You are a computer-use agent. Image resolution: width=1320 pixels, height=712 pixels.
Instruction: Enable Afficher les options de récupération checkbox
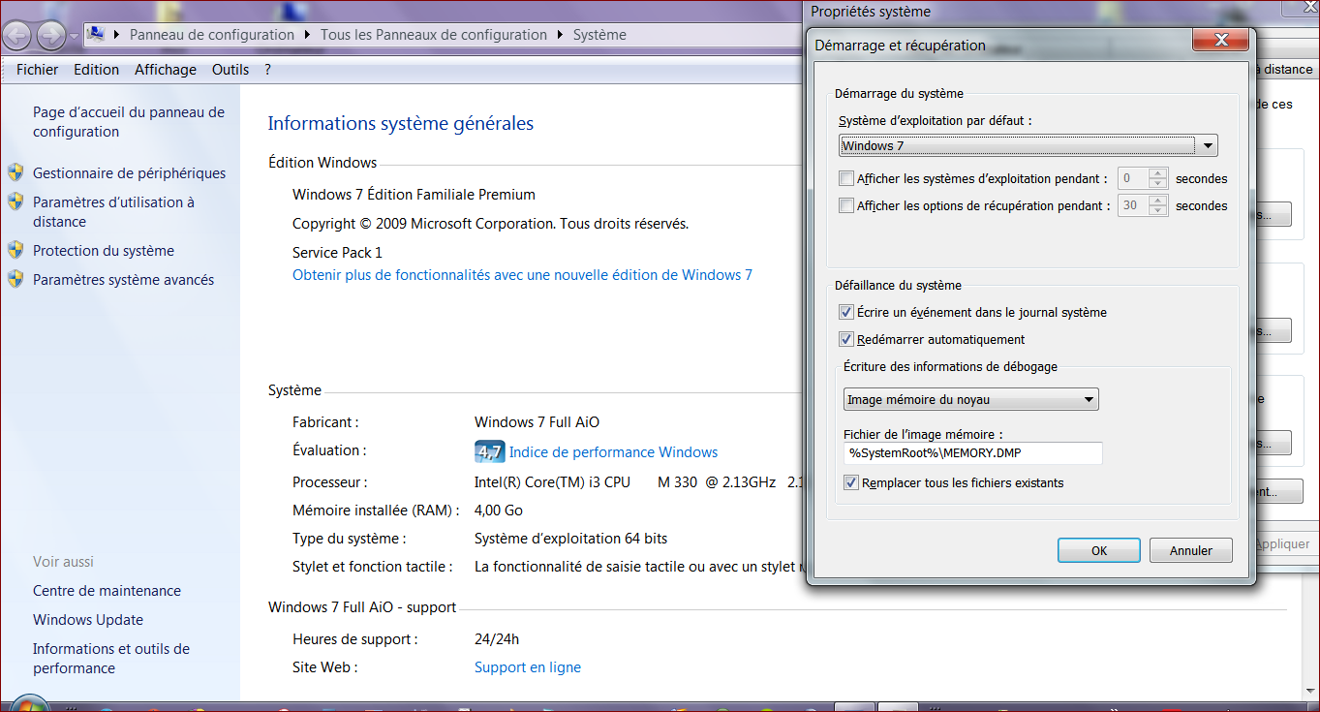point(846,205)
